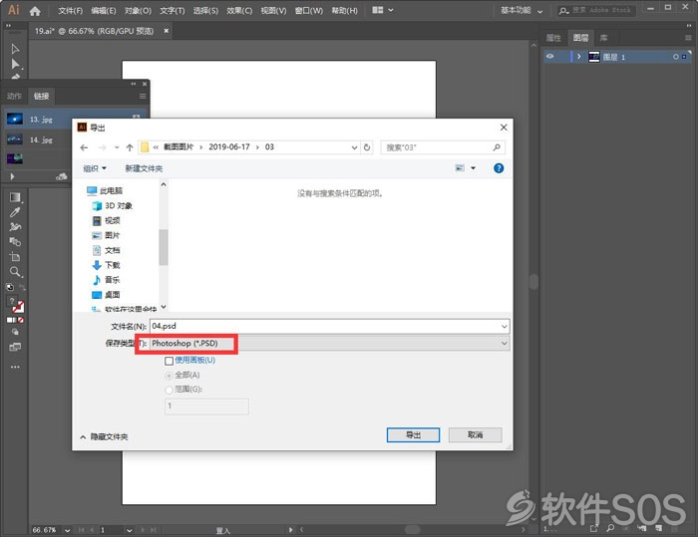Open the address path dropdown
The image size is (698, 537).
pyautogui.click(x=354, y=147)
